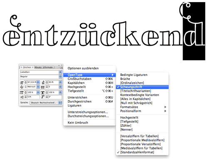Select checked [Standardzahlenformat] option

coord(142,152)
